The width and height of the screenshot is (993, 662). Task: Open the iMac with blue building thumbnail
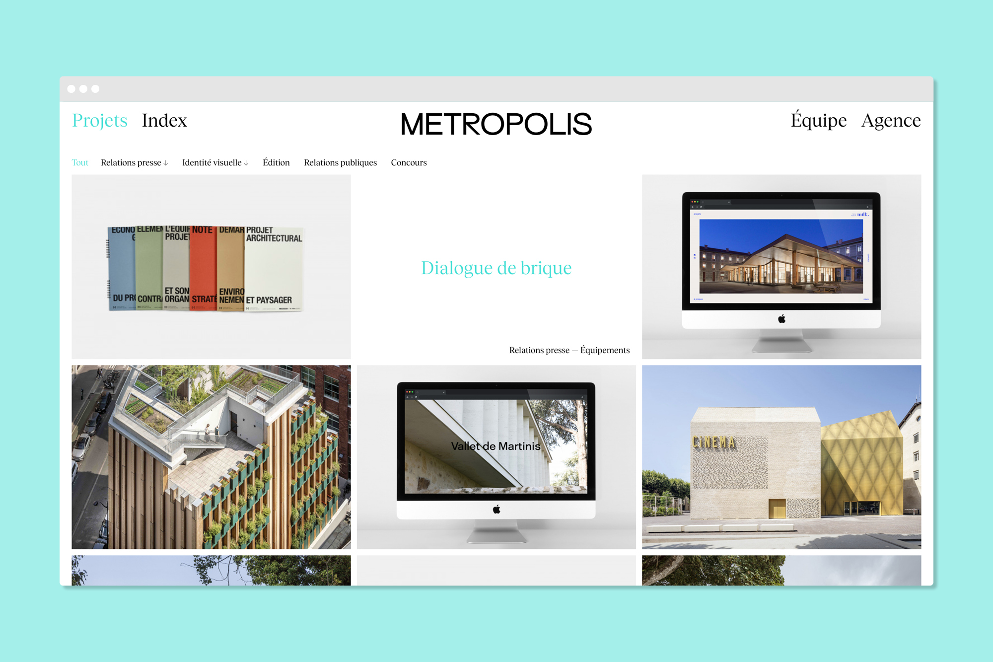(x=781, y=267)
